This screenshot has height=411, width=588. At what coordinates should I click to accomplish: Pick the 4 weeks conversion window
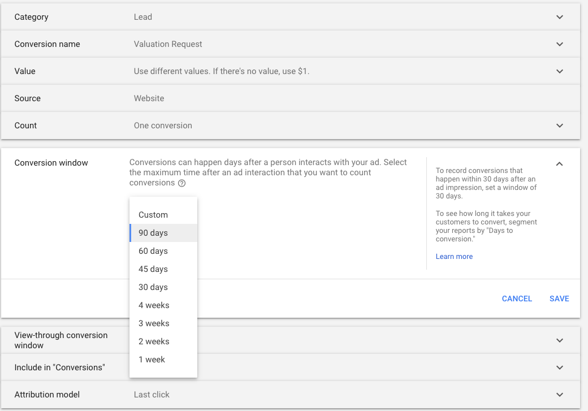[x=153, y=305]
